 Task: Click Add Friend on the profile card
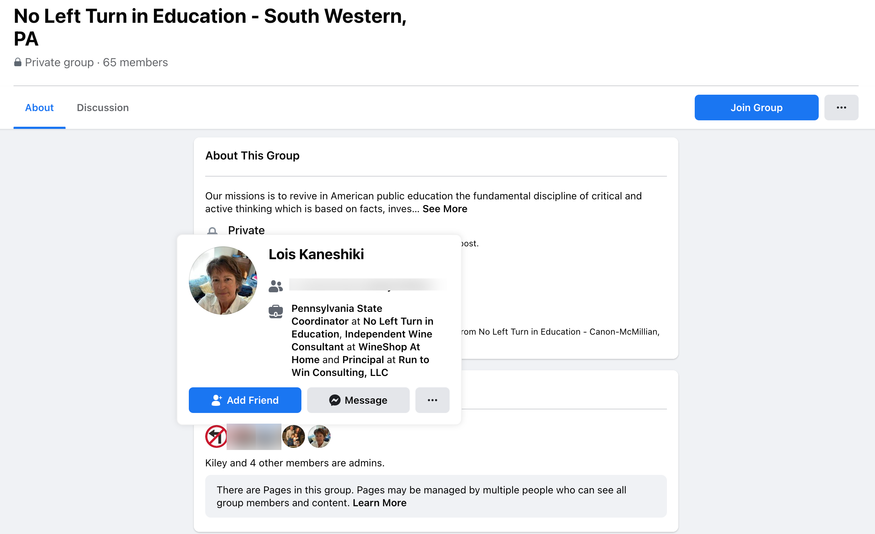click(245, 400)
